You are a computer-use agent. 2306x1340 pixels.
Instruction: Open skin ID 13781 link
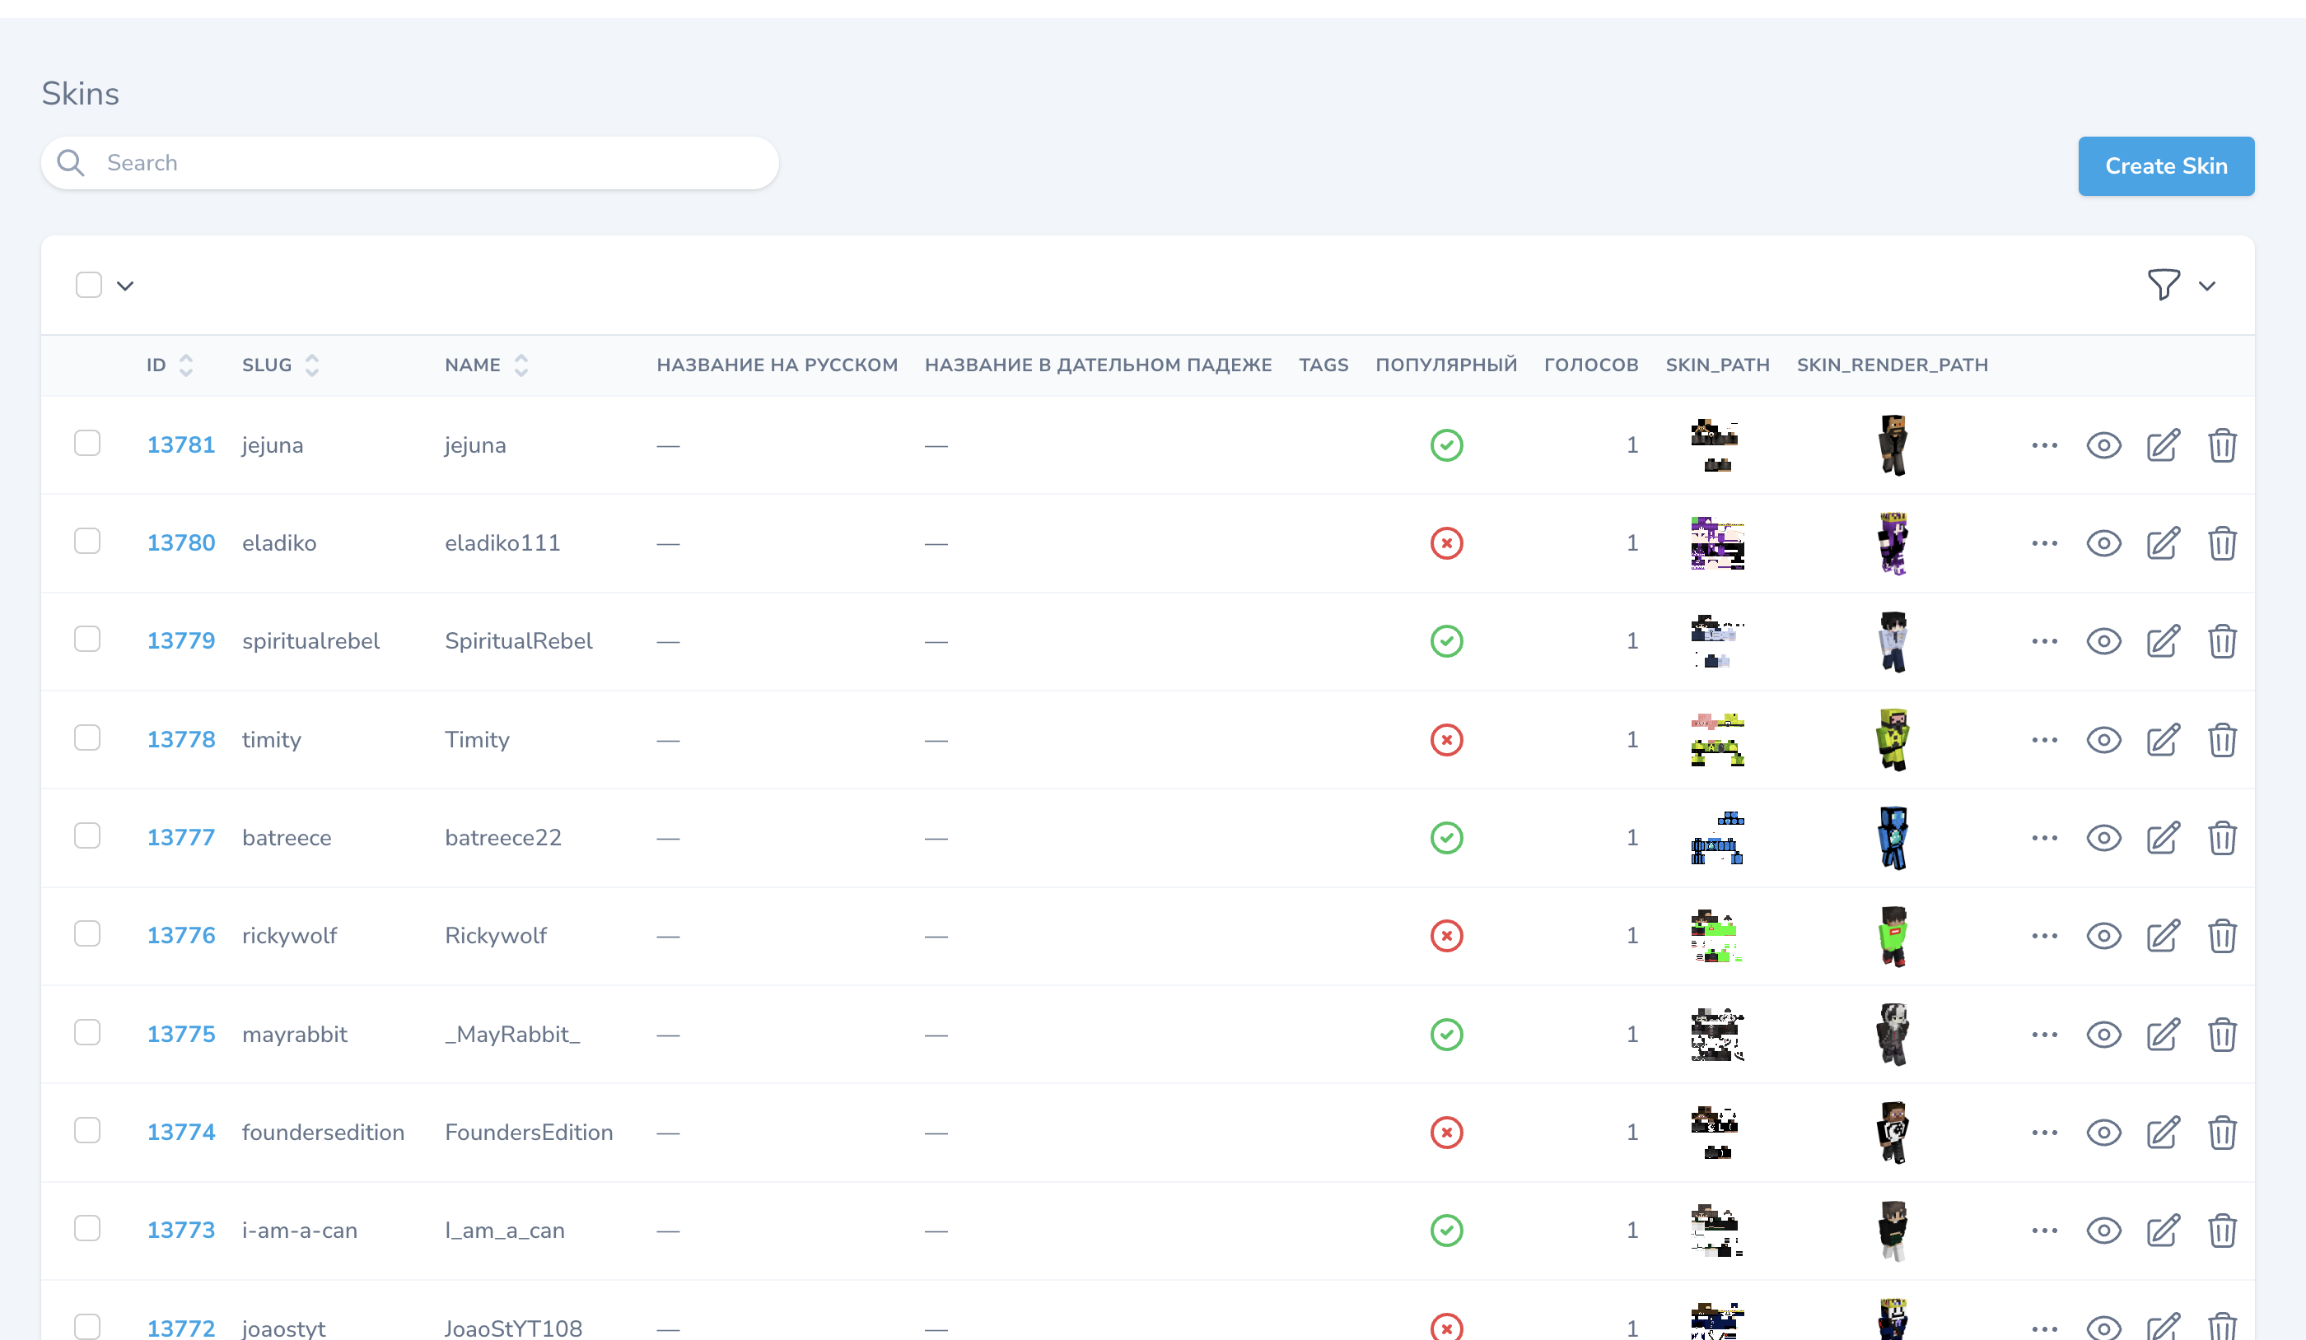pyautogui.click(x=181, y=444)
